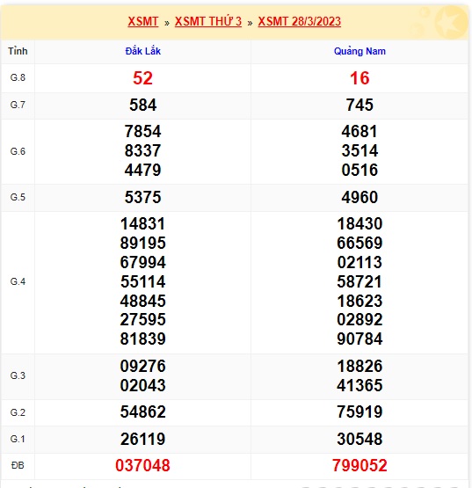The width and height of the screenshot is (472, 488).
Task: Click the G.6 row label
Action: [18, 151]
